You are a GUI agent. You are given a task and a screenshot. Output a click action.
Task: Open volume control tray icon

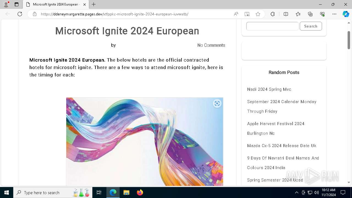317,193
